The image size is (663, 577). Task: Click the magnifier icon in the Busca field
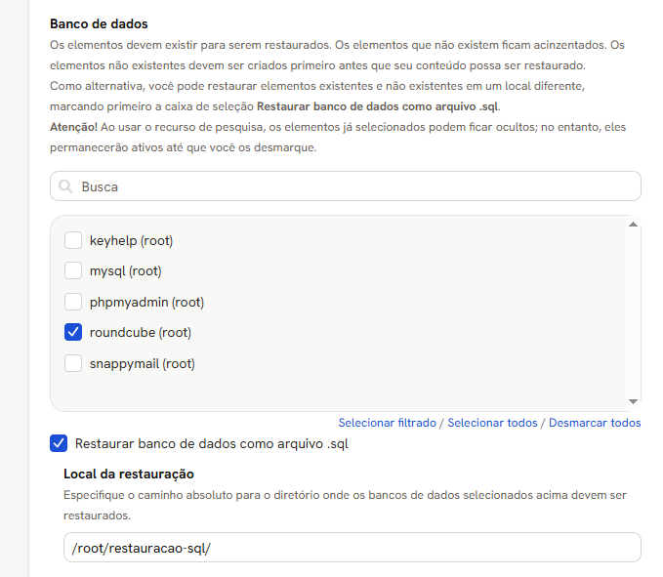[x=65, y=186]
